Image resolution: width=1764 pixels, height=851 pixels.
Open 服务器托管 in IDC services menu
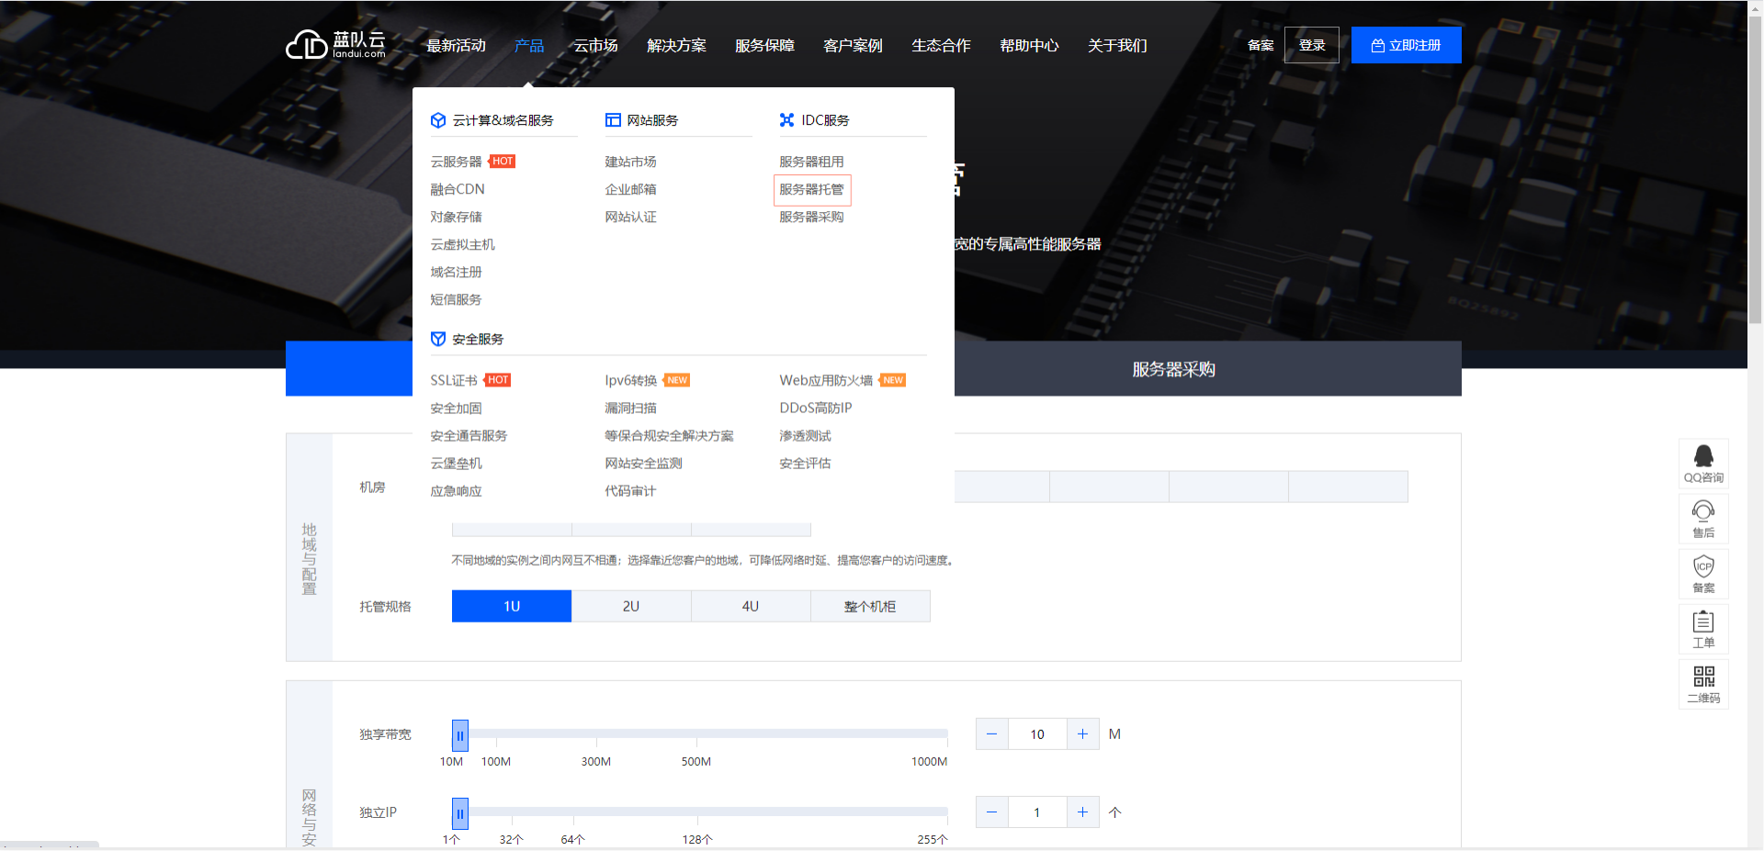[811, 189]
